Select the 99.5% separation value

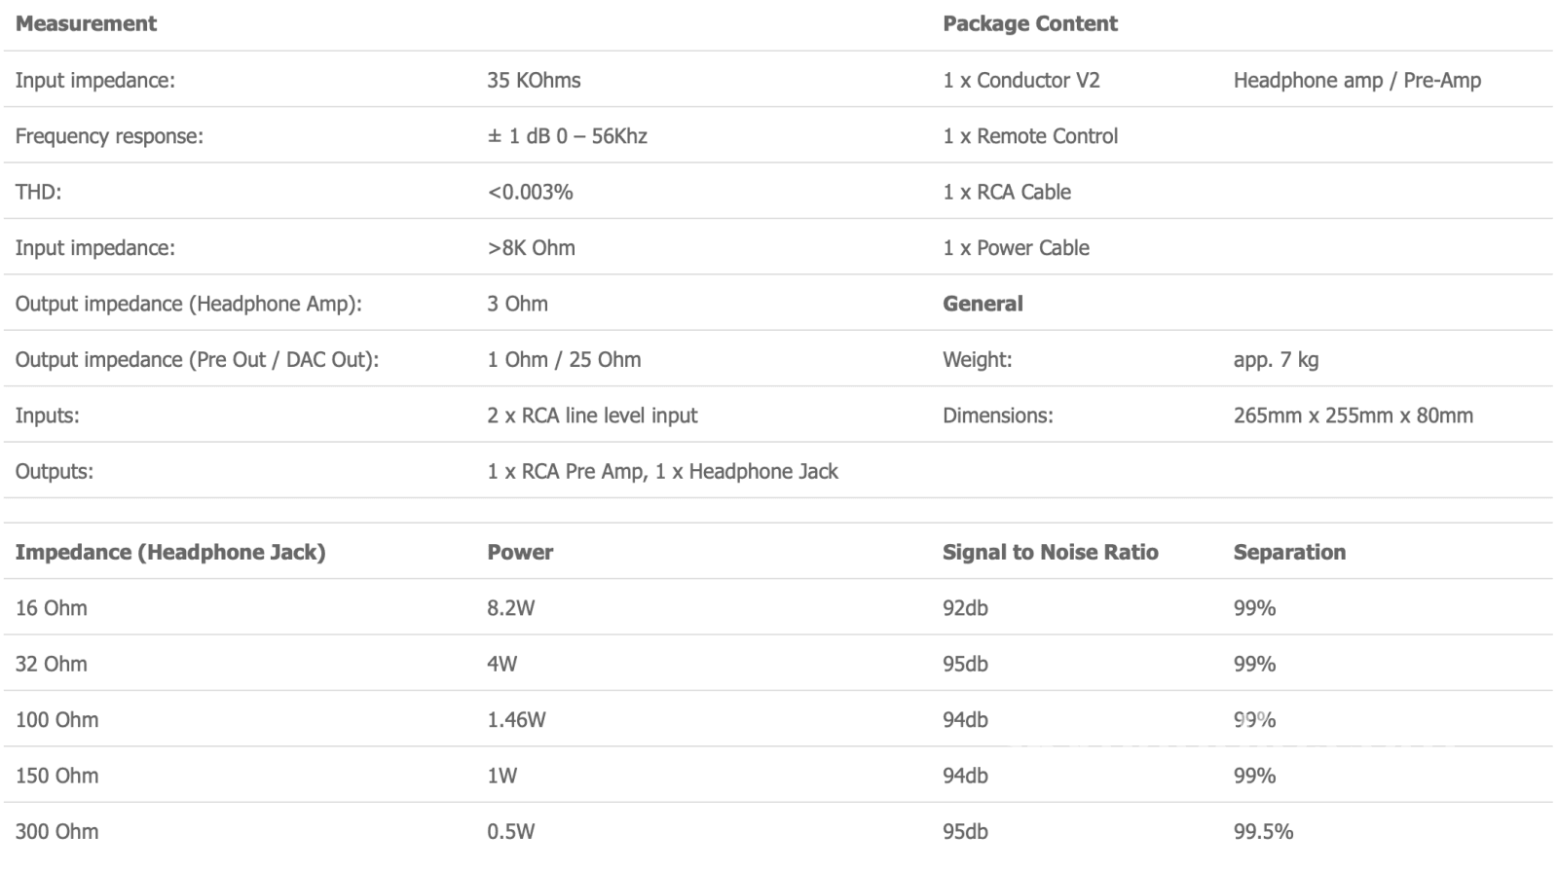pyautogui.click(x=1263, y=832)
